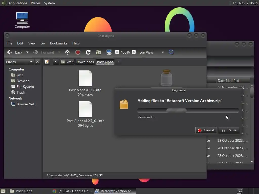Image resolution: width=259 pixels, height=194 pixels.
Task: Click the workspace switcher in bottom panel
Action: [x=240, y=191]
